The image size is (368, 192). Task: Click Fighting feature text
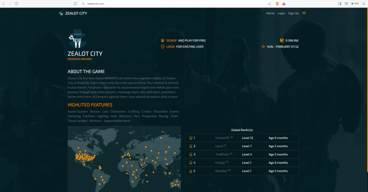point(103,116)
